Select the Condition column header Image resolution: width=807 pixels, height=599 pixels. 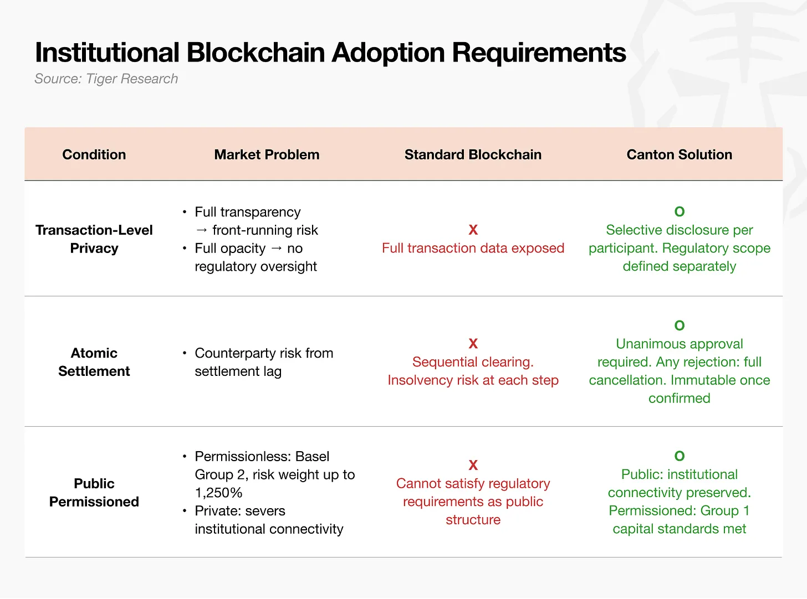point(94,154)
